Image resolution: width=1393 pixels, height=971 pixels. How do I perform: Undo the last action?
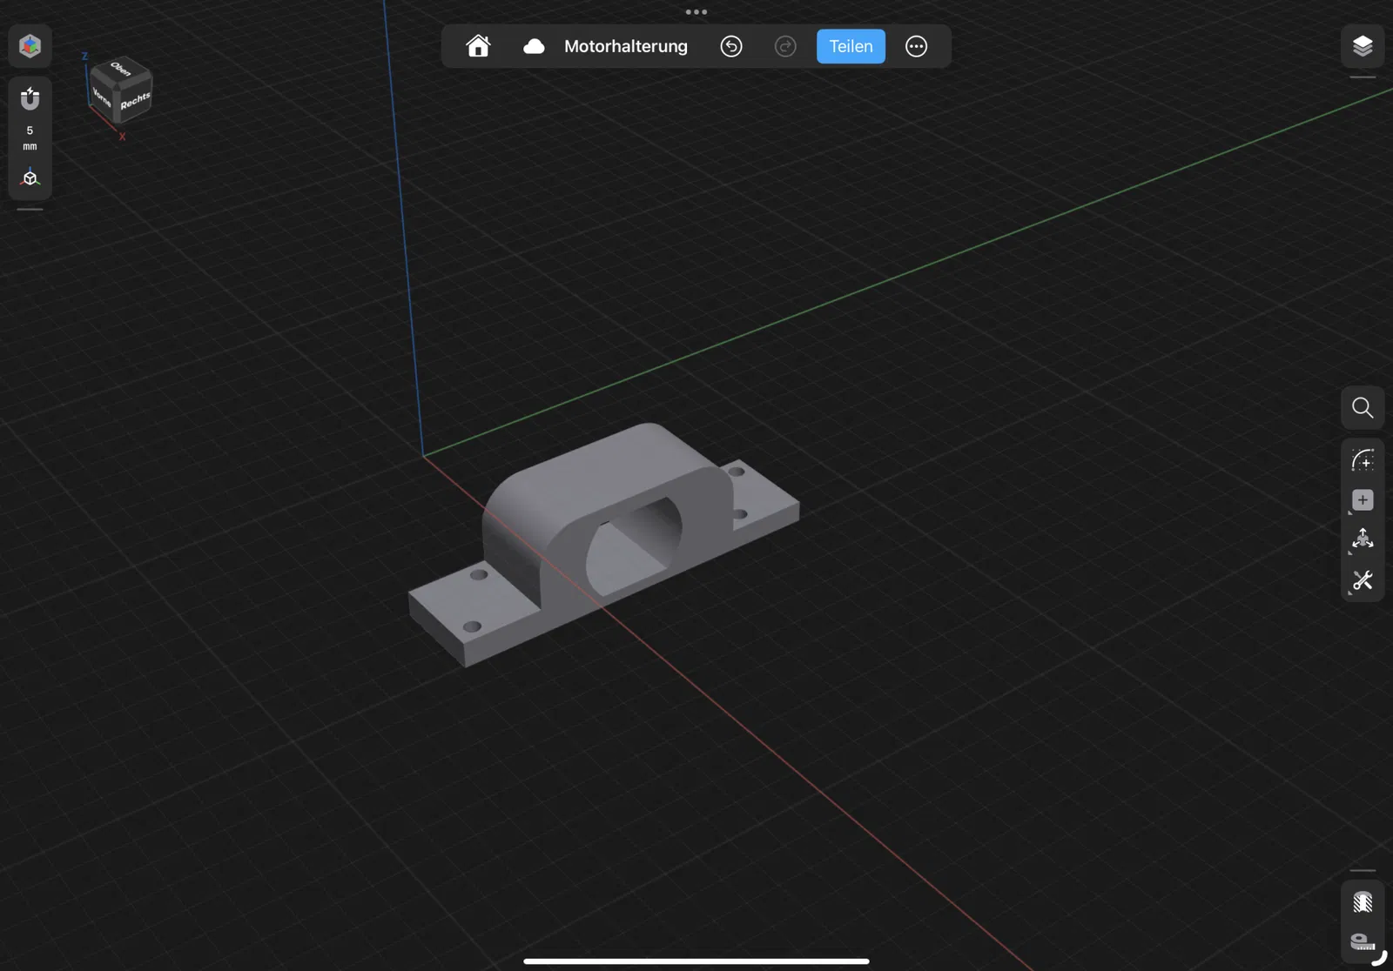tap(731, 46)
